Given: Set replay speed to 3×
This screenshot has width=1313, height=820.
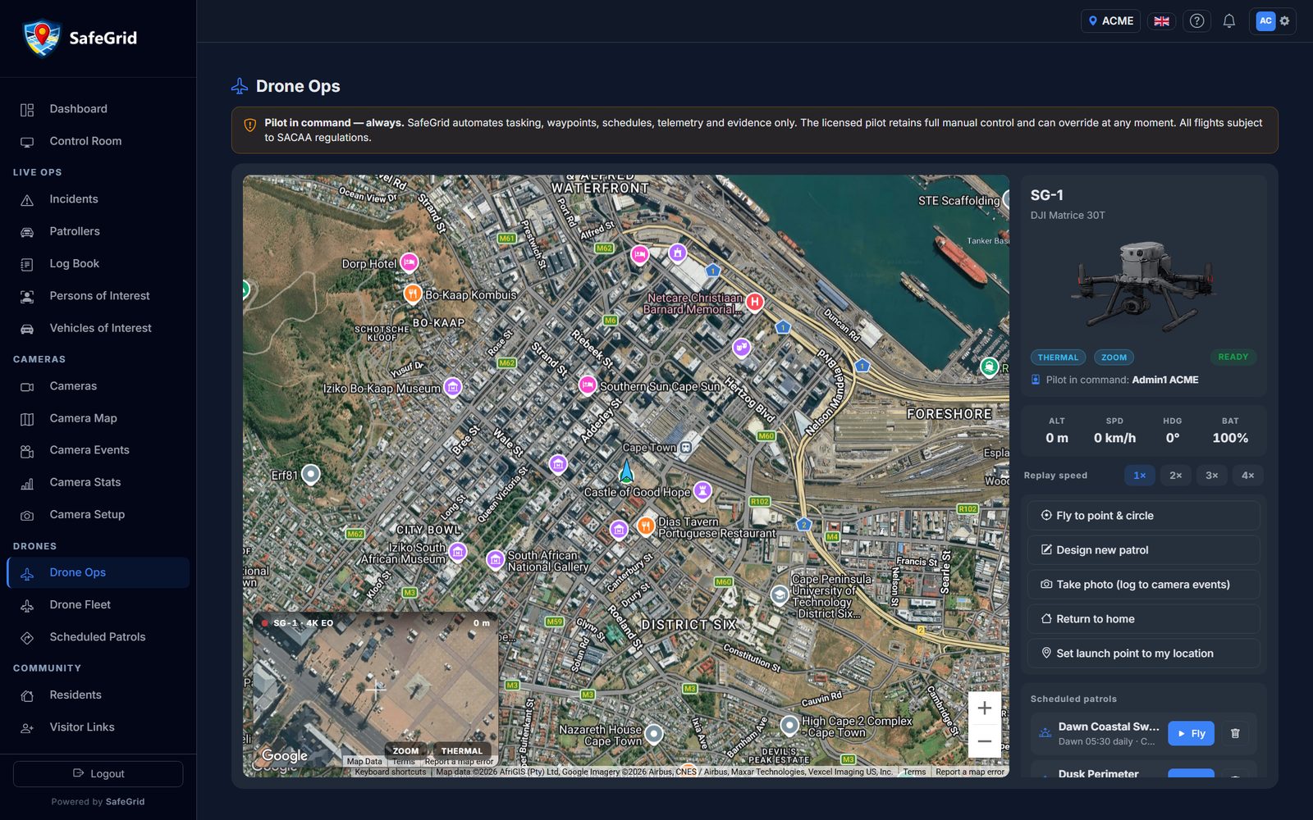Looking at the screenshot, I should tap(1212, 476).
